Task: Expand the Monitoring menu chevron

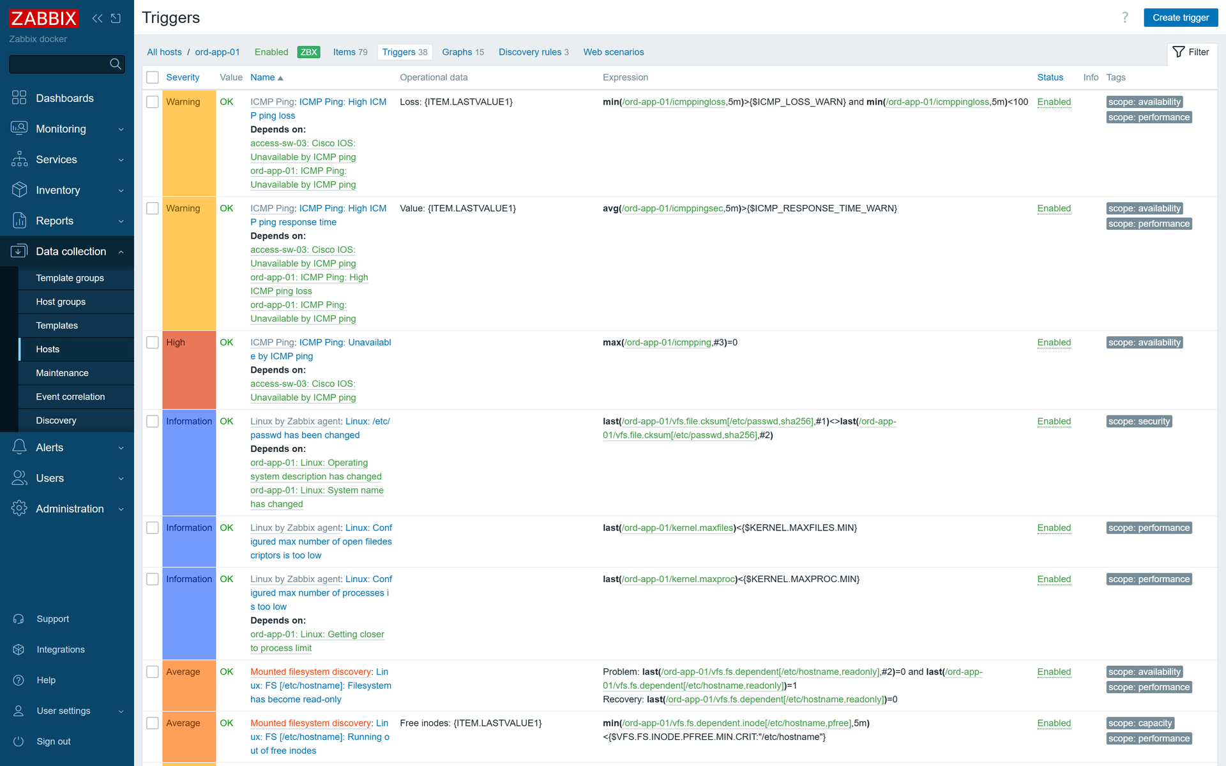Action: [121, 129]
